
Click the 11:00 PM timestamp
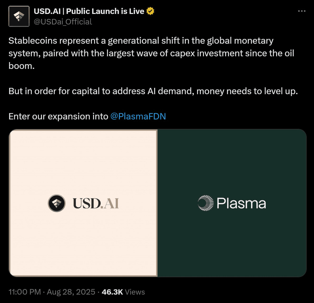pyautogui.click(x=25, y=292)
